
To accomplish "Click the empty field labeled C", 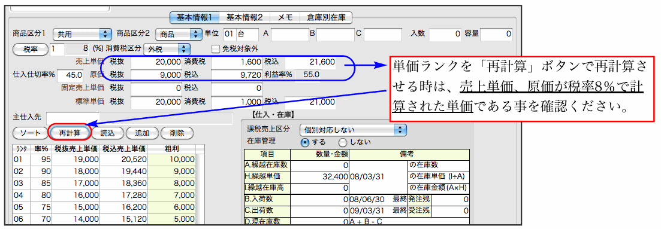I will coord(383,34).
